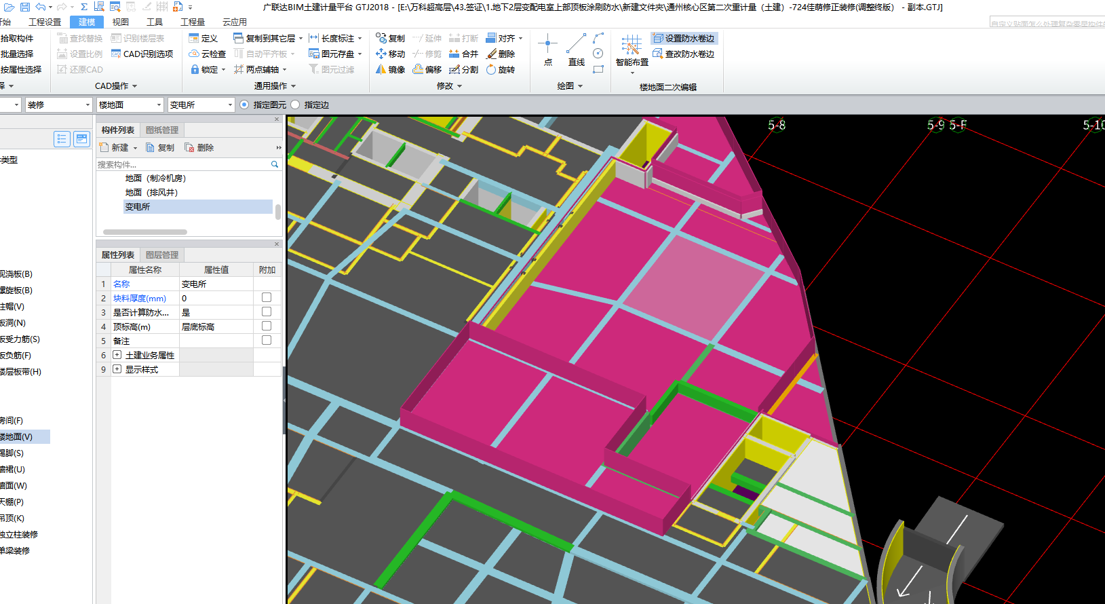Switch left panel to card view icon
The image size is (1105, 604).
click(81, 139)
